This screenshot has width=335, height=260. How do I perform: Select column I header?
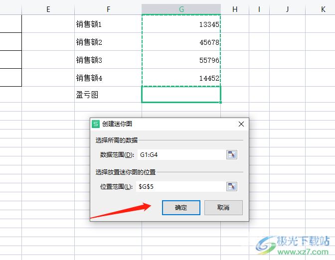(x=259, y=9)
